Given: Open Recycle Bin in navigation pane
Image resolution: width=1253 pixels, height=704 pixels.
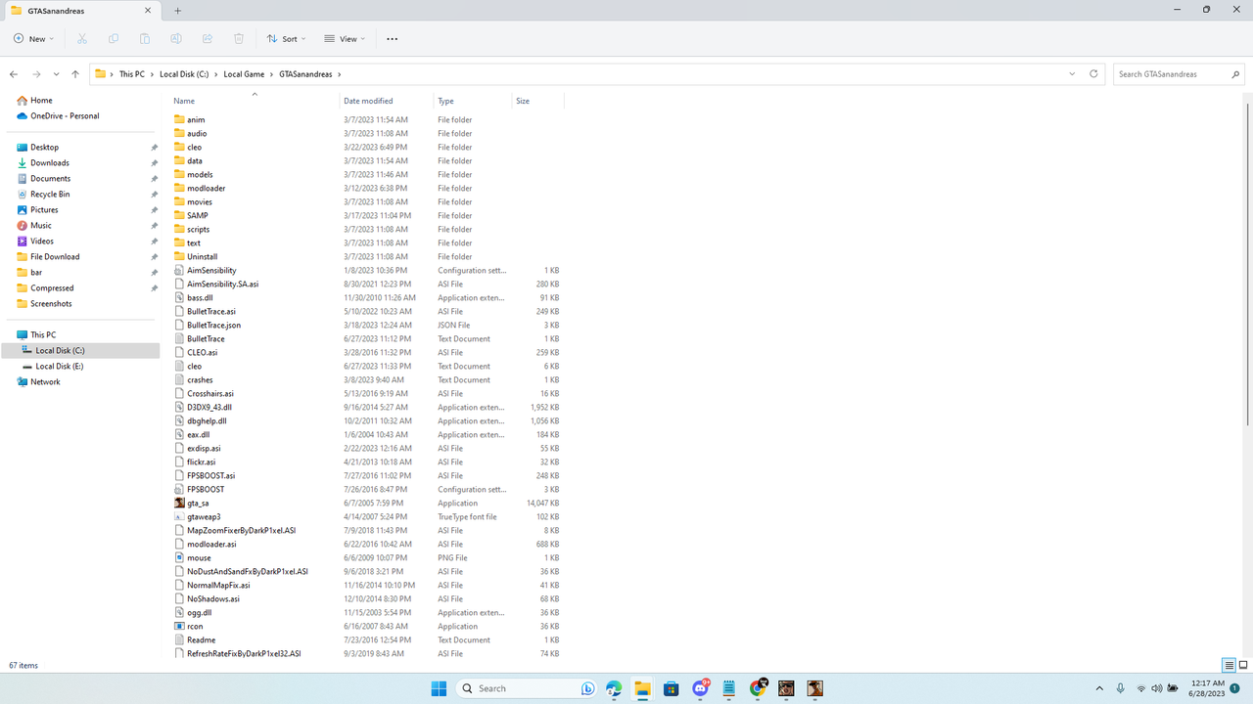Looking at the screenshot, I should 50,194.
